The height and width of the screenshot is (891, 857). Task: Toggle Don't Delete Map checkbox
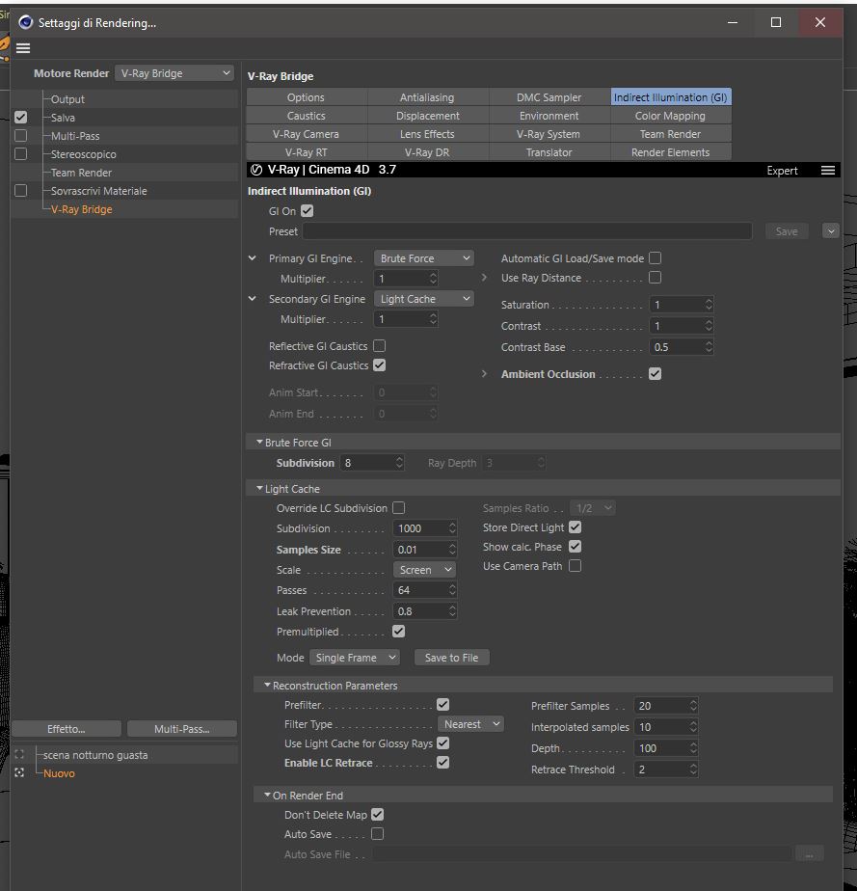point(377,814)
